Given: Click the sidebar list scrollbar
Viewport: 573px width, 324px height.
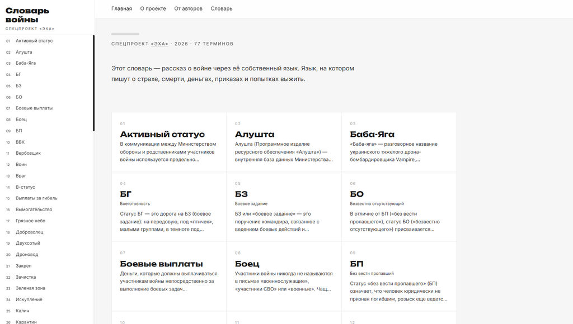Looking at the screenshot, I should [93, 83].
